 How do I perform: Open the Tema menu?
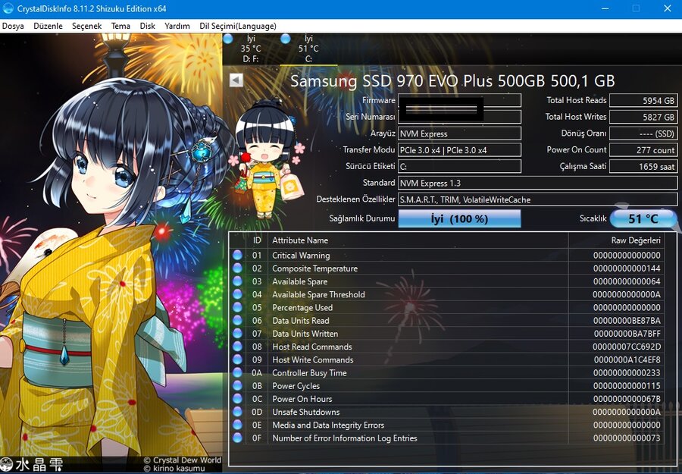(x=120, y=26)
